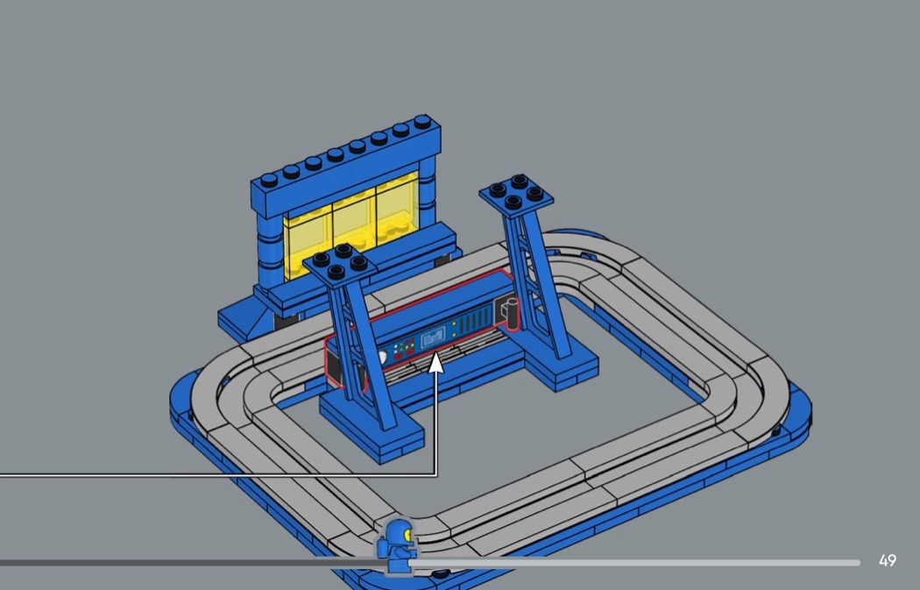The image size is (920, 590).
Task: Click the dark completed part of progress bar
Action: click(175, 563)
